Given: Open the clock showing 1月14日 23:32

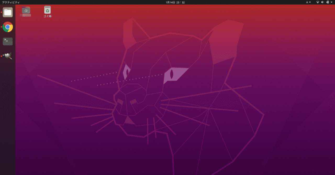Looking at the screenshot, I should [175, 2].
